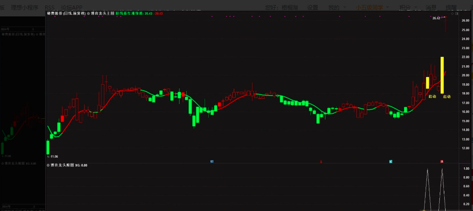Open the 我的 dropdown in top navigation

(337, 7)
